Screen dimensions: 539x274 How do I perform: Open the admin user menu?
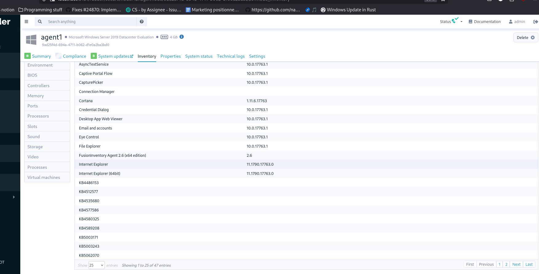pos(517,21)
